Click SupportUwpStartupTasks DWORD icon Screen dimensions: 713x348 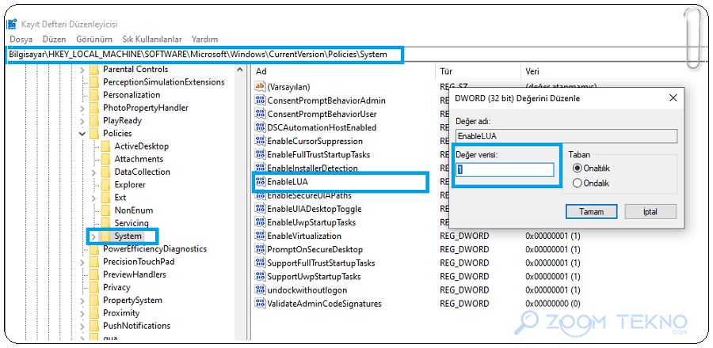point(260,276)
